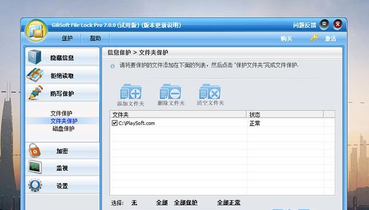Open the 拒绝读取 section icon

point(35,75)
